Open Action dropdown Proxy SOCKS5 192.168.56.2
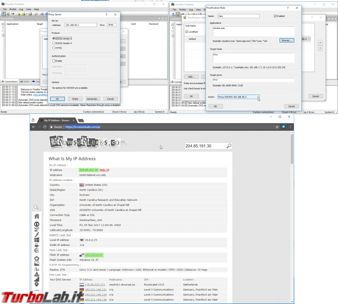The image size is (338, 304). click(238, 97)
